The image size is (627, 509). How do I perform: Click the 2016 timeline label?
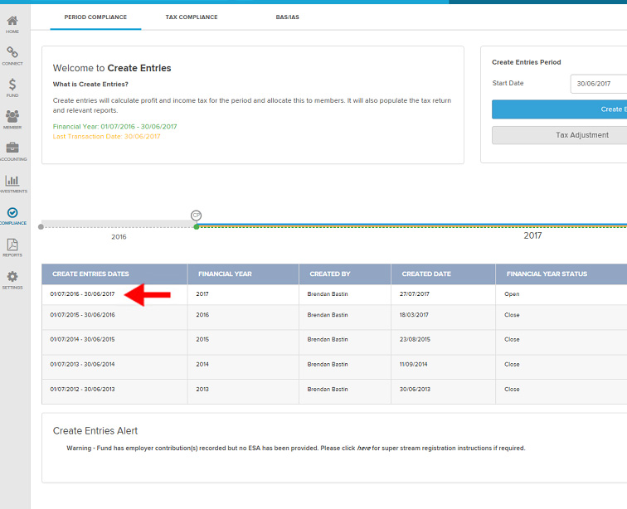pos(119,237)
